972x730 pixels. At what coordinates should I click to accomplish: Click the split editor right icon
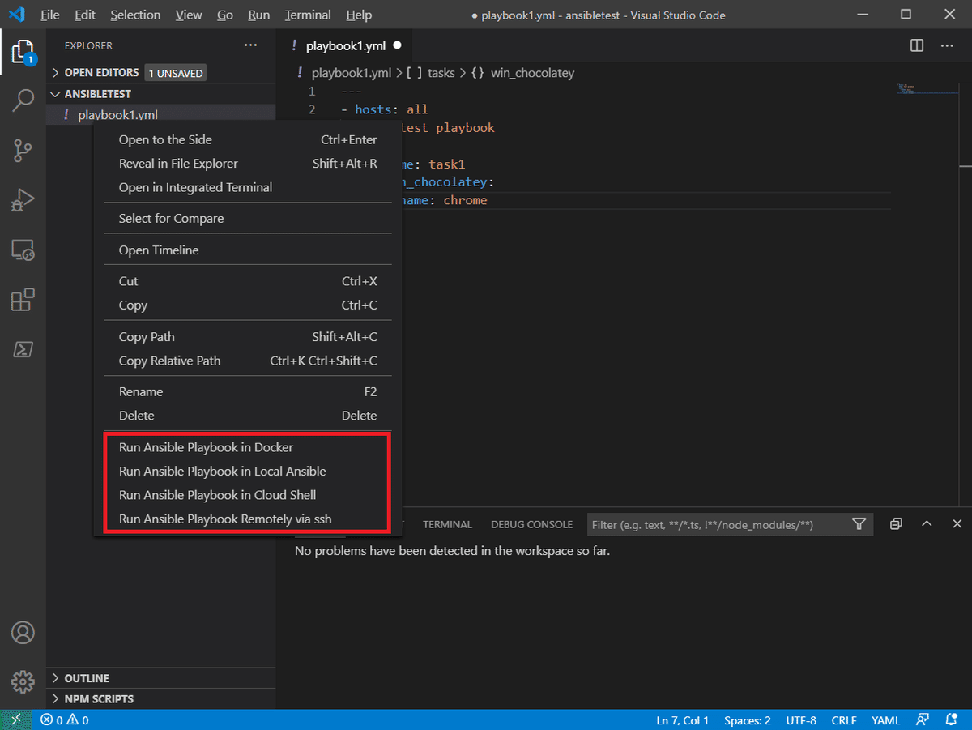click(917, 46)
